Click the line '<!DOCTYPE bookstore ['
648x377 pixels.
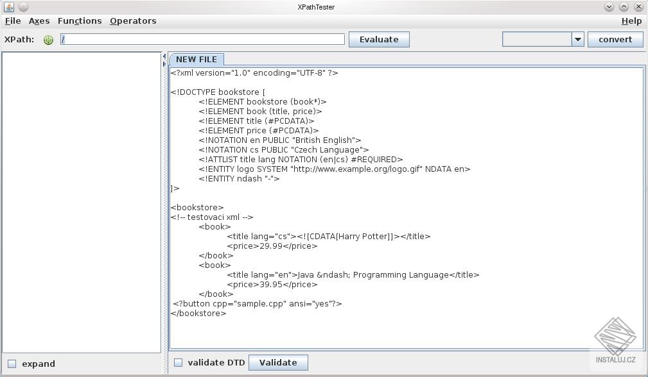click(x=218, y=92)
